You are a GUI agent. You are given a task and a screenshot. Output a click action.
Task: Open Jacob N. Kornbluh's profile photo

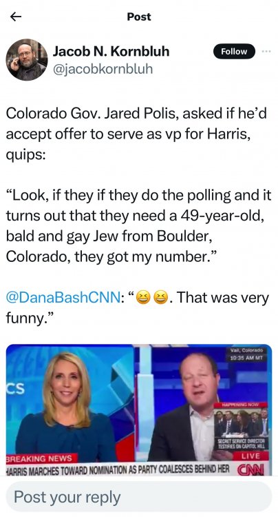click(x=27, y=60)
